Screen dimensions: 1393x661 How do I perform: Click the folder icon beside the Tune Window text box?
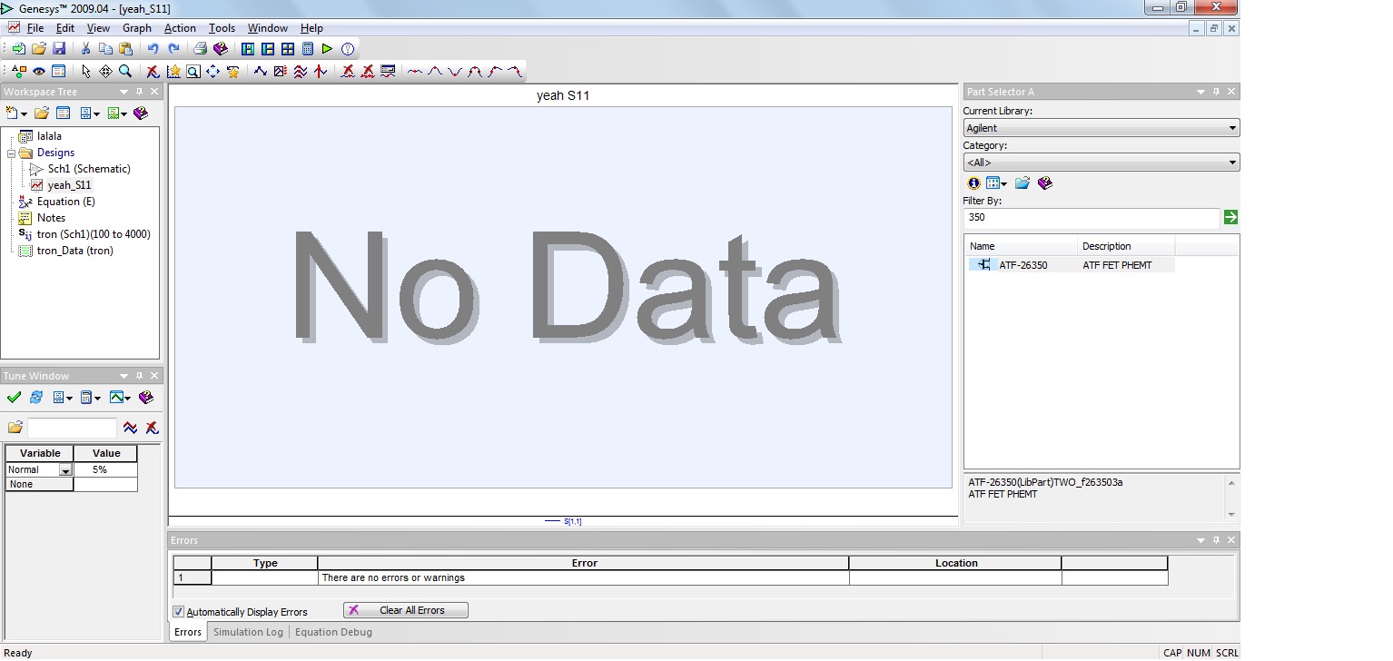coord(15,428)
